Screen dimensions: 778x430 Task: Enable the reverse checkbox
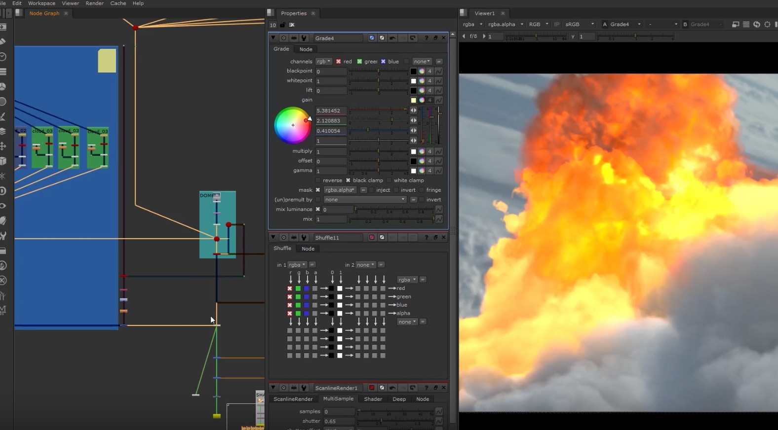click(318, 180)
